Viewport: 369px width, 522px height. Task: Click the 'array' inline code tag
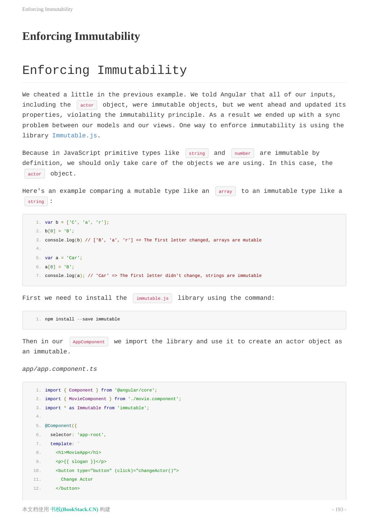coord(225,191)
